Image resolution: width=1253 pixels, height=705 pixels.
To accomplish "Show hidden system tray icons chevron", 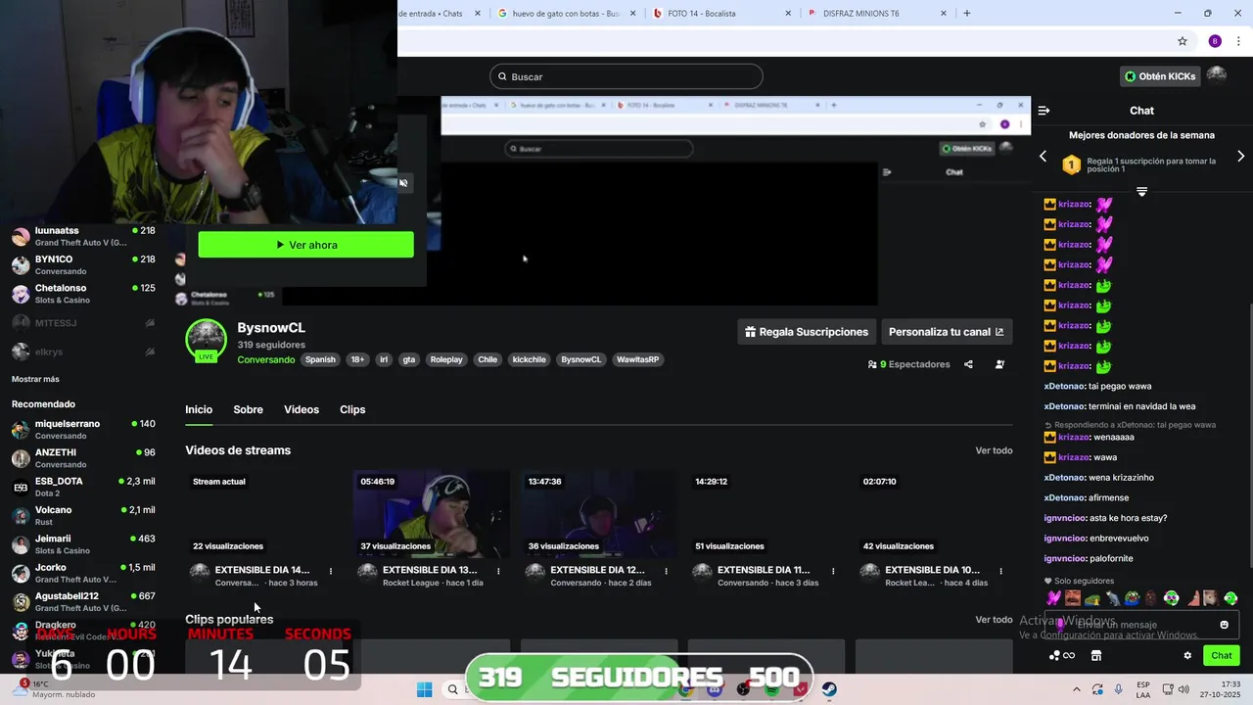I will [x=1077, y=689].
